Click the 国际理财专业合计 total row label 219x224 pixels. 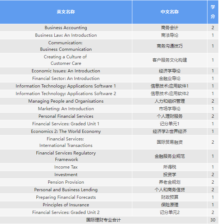pos(104,220)
